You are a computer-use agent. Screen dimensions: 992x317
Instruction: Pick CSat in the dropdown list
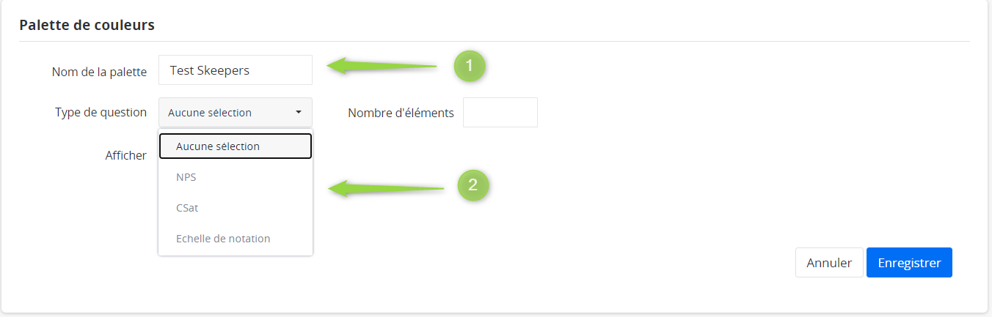click(x=187, y=208)
